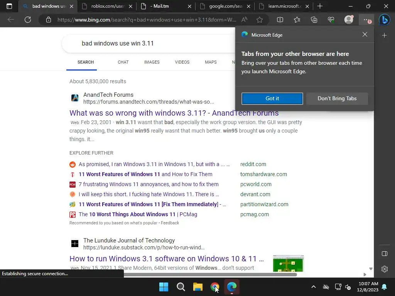Click the Got it button
Viewport: 395px width, 296px height.
[272, 98]
